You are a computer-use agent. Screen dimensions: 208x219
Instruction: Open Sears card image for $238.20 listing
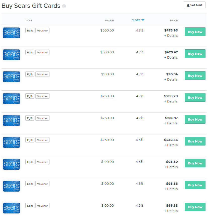click(x=11, y=98)
